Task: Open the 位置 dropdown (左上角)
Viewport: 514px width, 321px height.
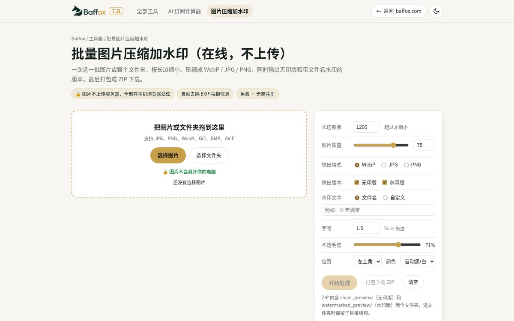Action: coord(367,261)
